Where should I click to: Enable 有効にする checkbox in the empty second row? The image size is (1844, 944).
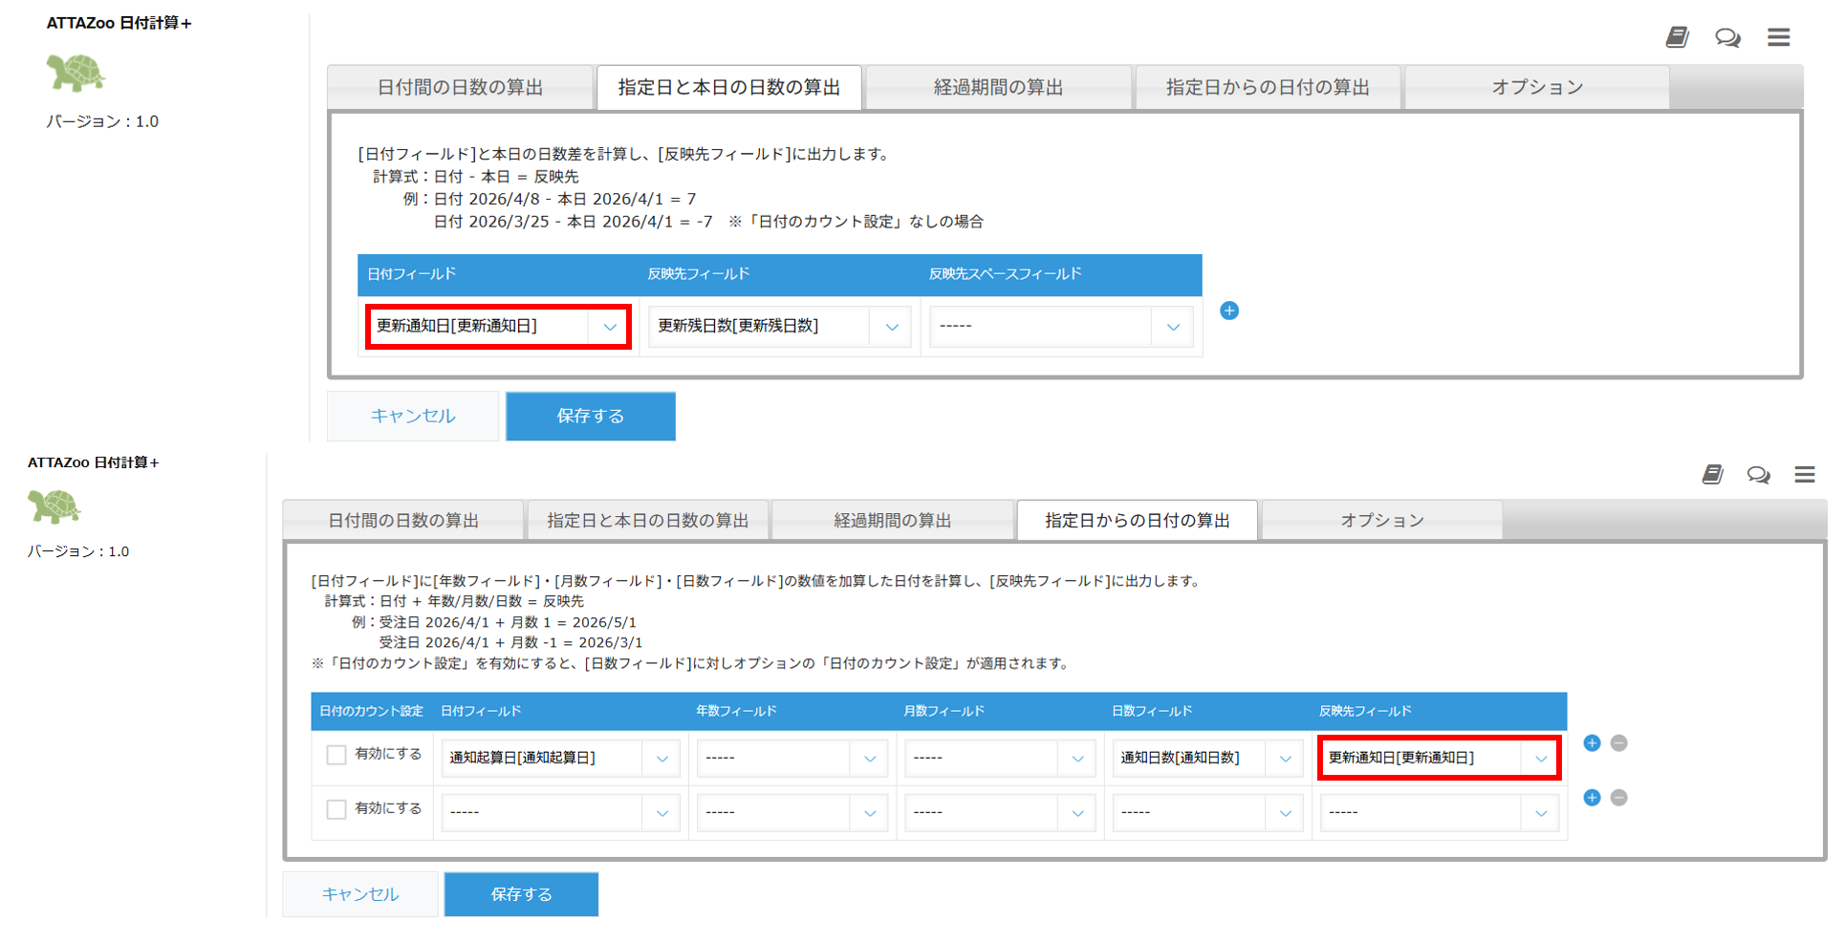click(x=336, y=809)
